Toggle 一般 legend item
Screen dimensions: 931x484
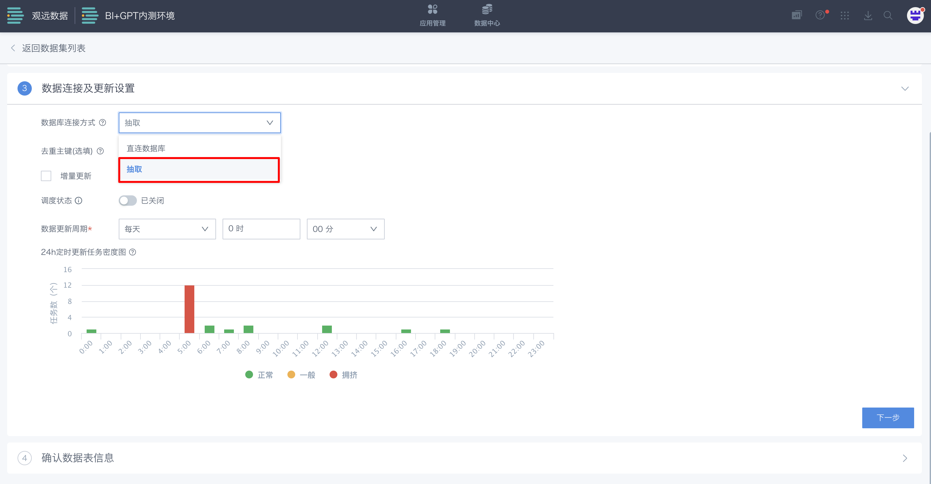click(301, 375)
